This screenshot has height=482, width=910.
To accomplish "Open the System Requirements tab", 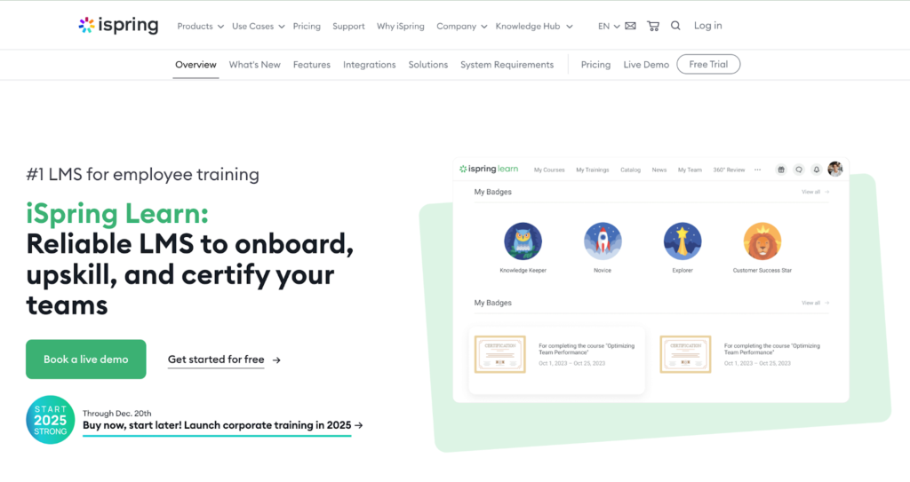I will (x=507, y=65).
